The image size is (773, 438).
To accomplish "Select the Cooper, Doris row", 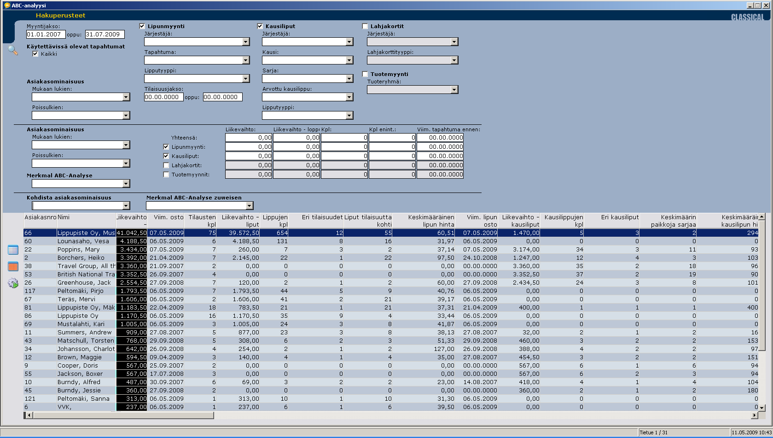I will tap(391, 366).
